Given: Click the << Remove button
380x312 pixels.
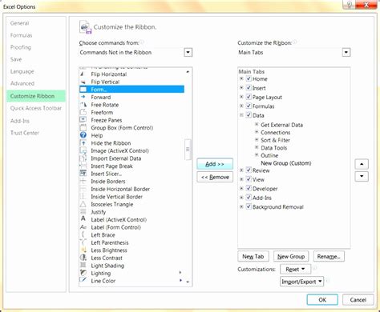Looking at the screenshot, I should [x=215, y=177].
